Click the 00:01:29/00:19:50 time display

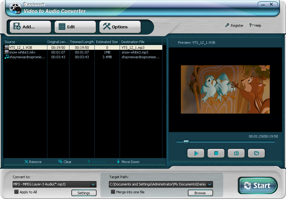263,136
